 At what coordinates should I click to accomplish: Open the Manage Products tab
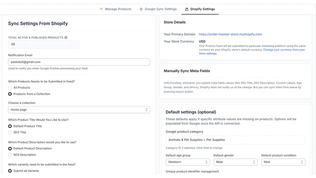(116, 9)
